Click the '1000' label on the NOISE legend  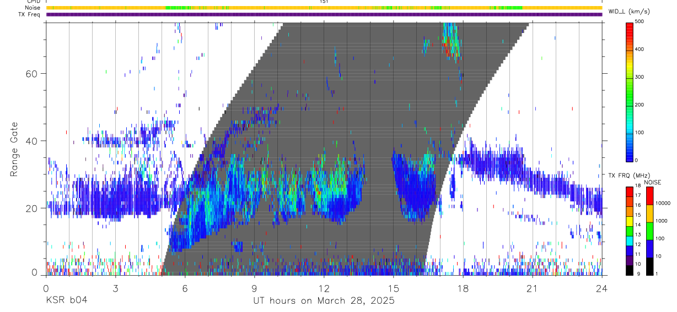pos(662,221)
